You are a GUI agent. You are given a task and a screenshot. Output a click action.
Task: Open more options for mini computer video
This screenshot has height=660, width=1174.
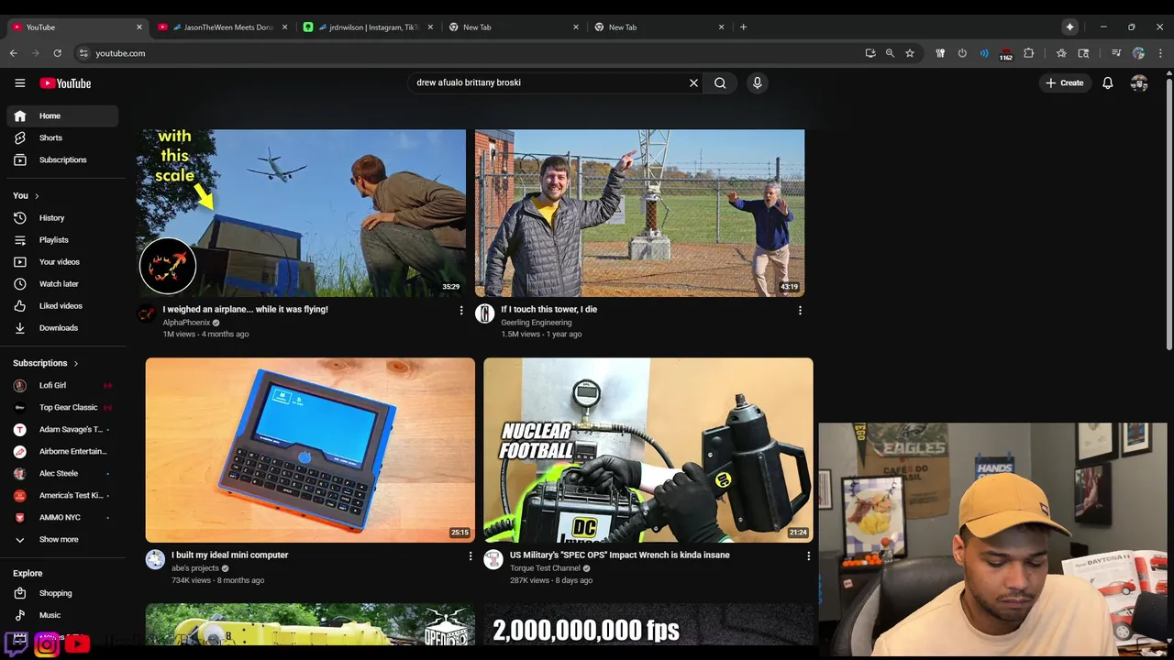(471, 556)
